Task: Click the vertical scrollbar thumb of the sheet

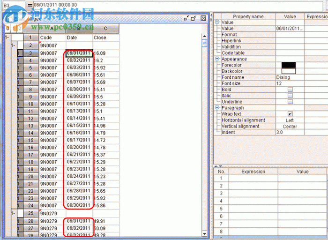Action: [x=205, y=43]
